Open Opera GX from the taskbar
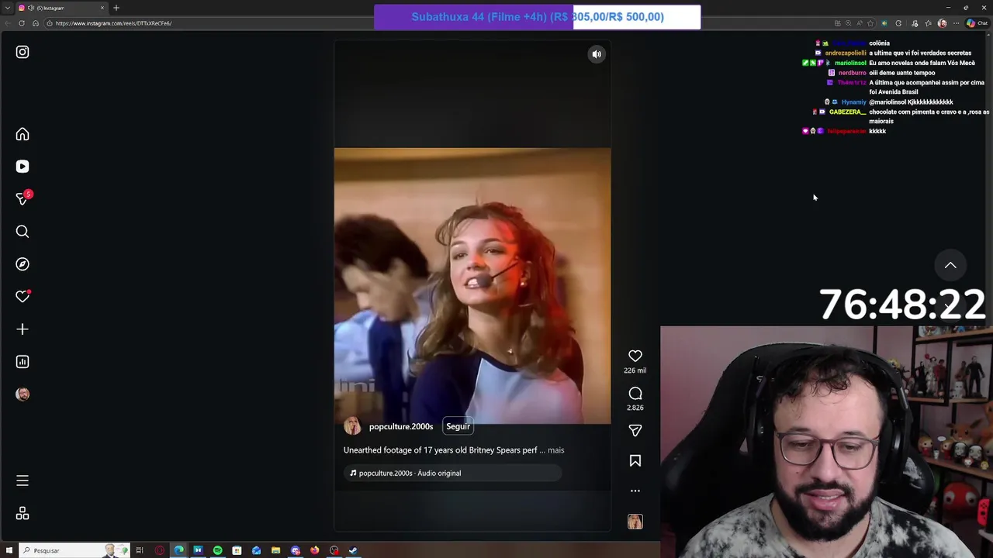This screenshot has height=558, width=993. (160, 550)
